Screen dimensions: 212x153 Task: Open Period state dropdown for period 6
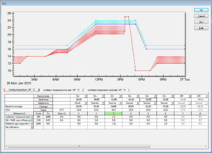point(172,96)
